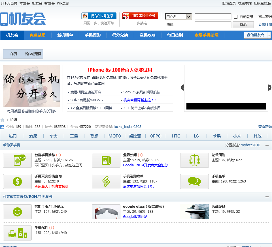Viewport: 272px width, 247px height.
Task: Click the 我的机友会 button
Action: pyautogui.click(x=256, y=35)
